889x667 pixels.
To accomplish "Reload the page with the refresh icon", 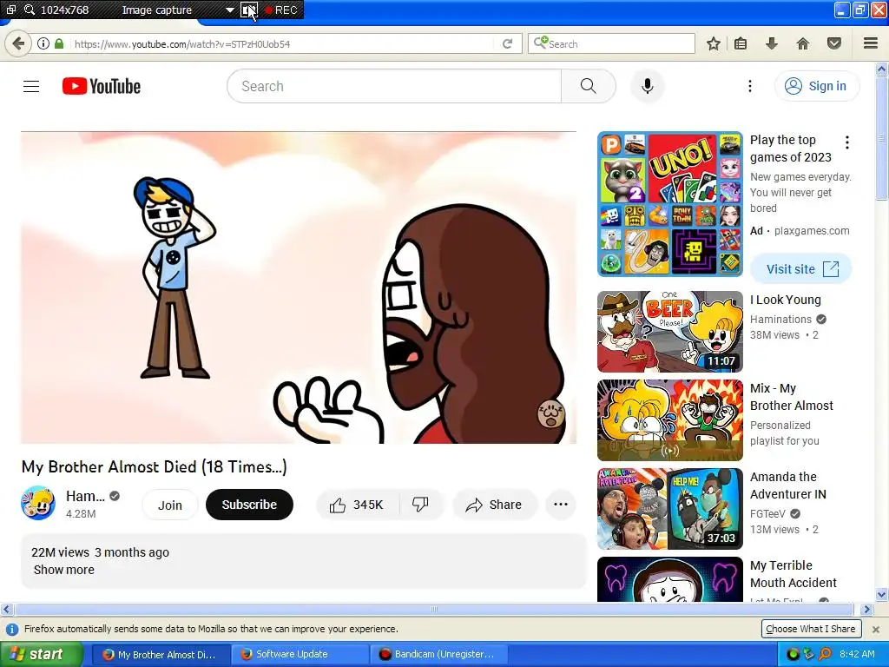I will [x=507, y=43].
